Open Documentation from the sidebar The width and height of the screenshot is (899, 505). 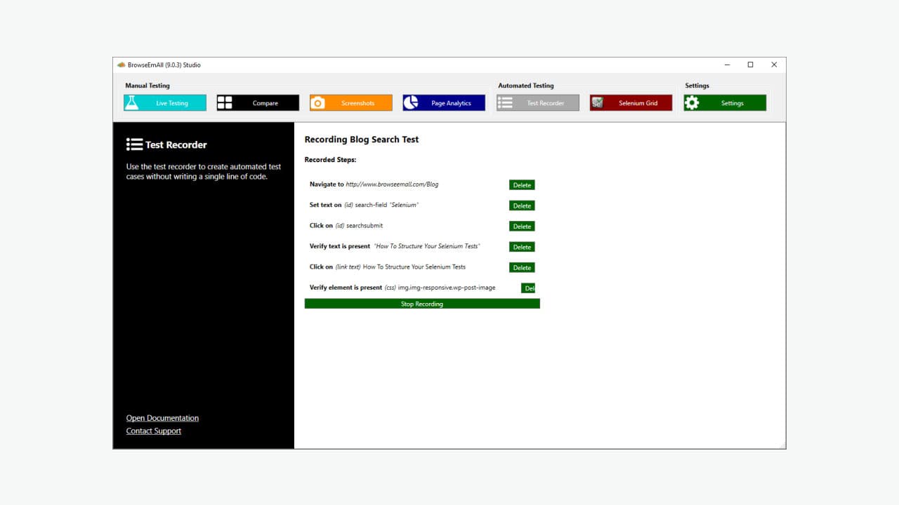[162, 417]
